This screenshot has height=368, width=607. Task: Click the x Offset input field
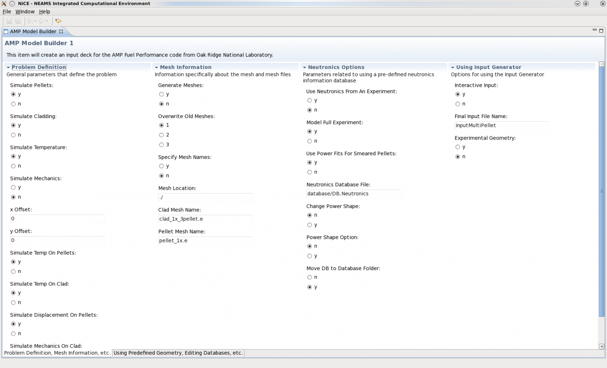(57, 219)
